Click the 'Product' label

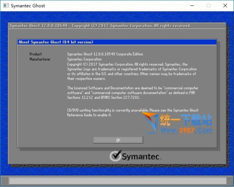tap(35, 54)
